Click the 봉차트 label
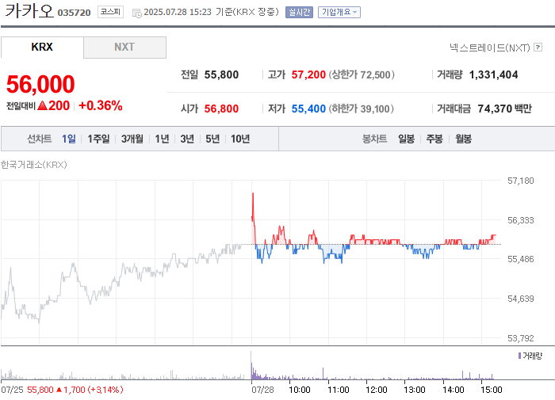The height and width of the screenshot is (400, 555). pyautogui.click(x=374, y=139)
